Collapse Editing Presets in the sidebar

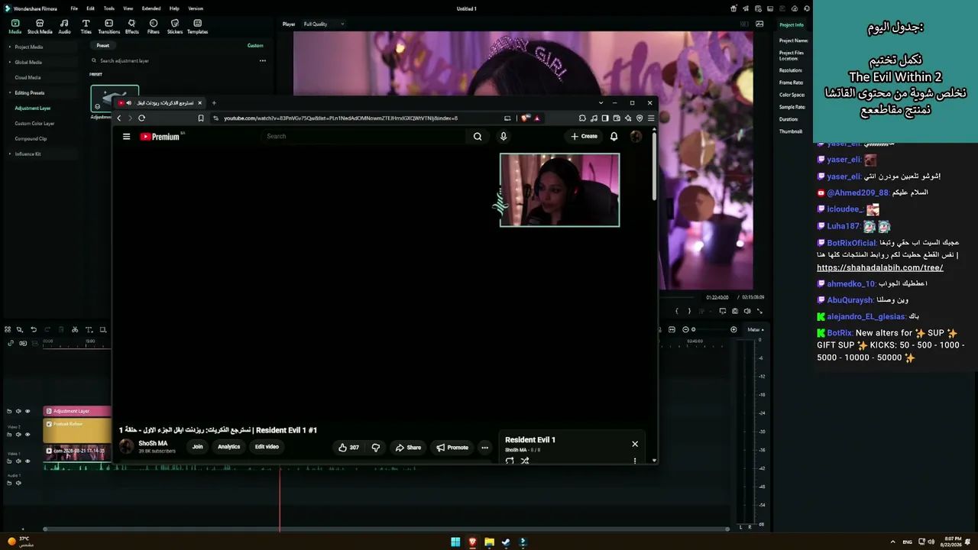point(10,93)
